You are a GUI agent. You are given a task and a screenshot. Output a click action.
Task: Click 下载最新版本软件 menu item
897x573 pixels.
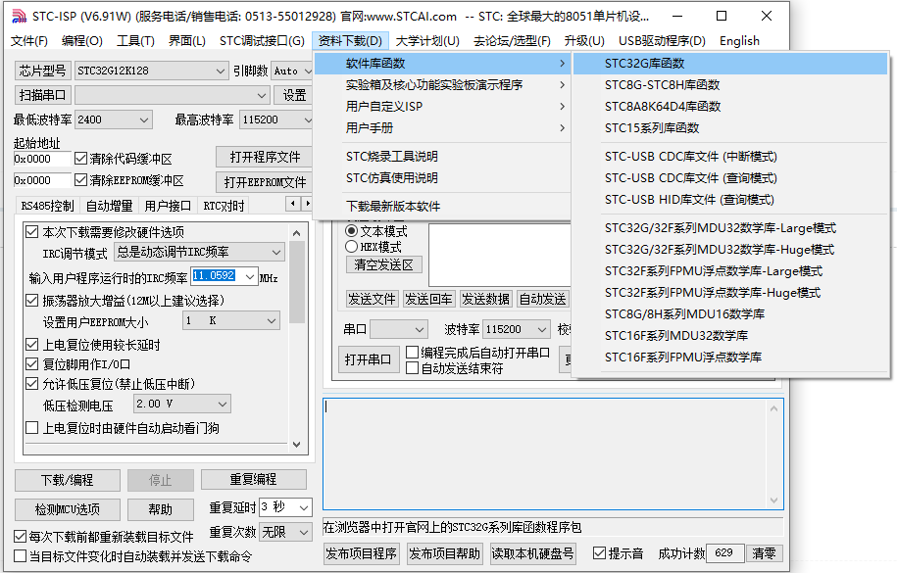pos(441,207)
